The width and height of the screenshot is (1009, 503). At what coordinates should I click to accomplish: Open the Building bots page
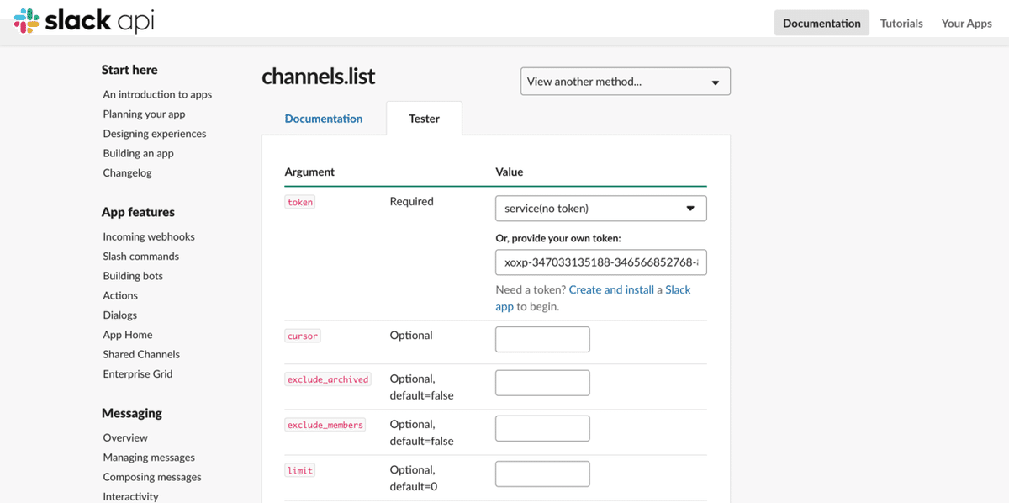[x=133, y=275]
